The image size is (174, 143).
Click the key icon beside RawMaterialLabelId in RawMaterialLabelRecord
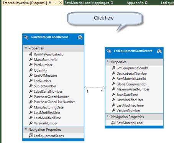click(31, 54)
